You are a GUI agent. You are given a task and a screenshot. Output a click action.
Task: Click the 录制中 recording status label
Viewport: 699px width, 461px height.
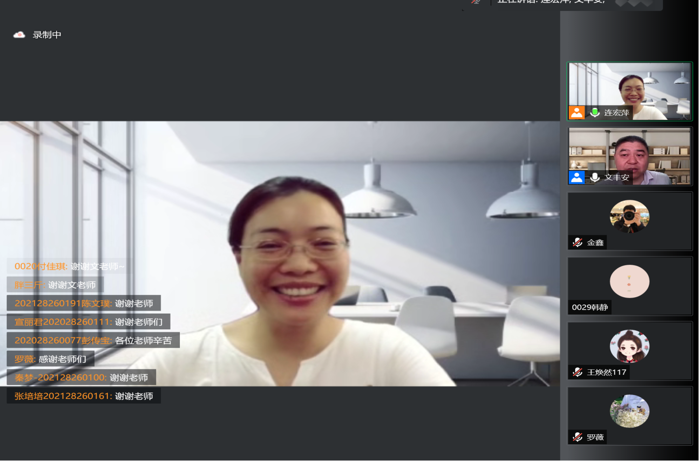(x=47, y=35)
